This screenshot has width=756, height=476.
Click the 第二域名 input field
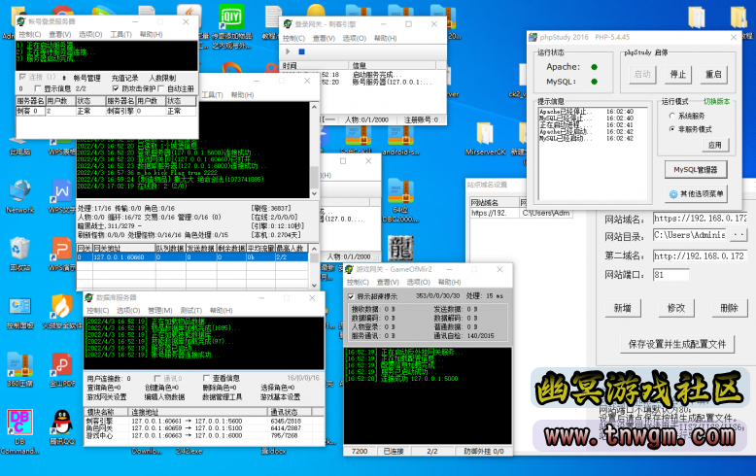(700, 255)
